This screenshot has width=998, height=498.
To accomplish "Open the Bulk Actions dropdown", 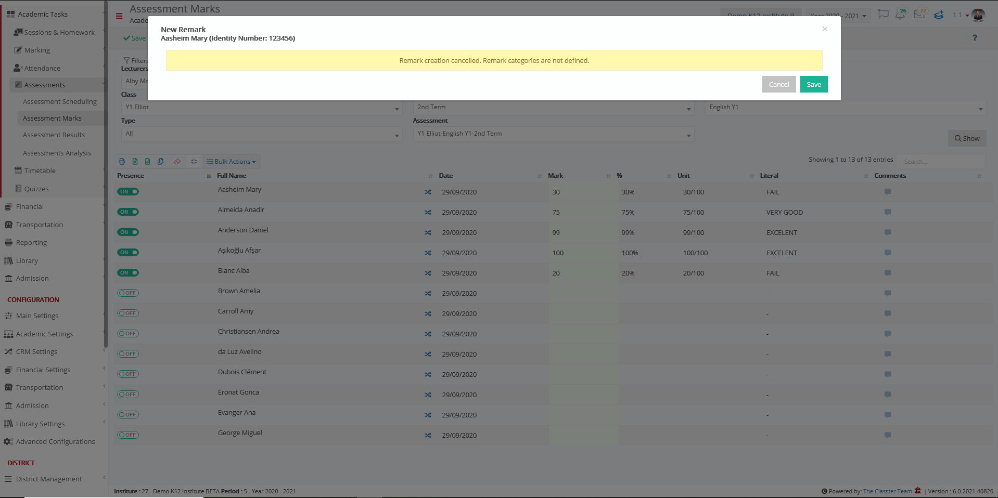I will [x=231, y=162].
